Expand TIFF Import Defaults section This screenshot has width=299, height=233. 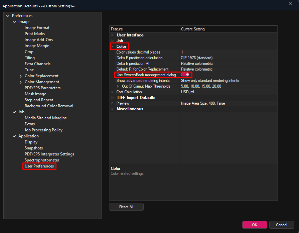pos(113,98)
